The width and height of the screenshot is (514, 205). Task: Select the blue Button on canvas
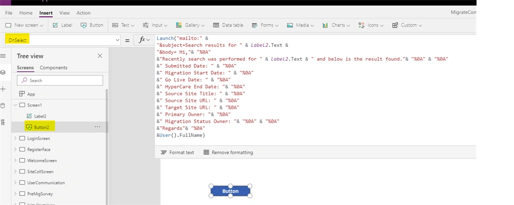click(x=230, y=191)
